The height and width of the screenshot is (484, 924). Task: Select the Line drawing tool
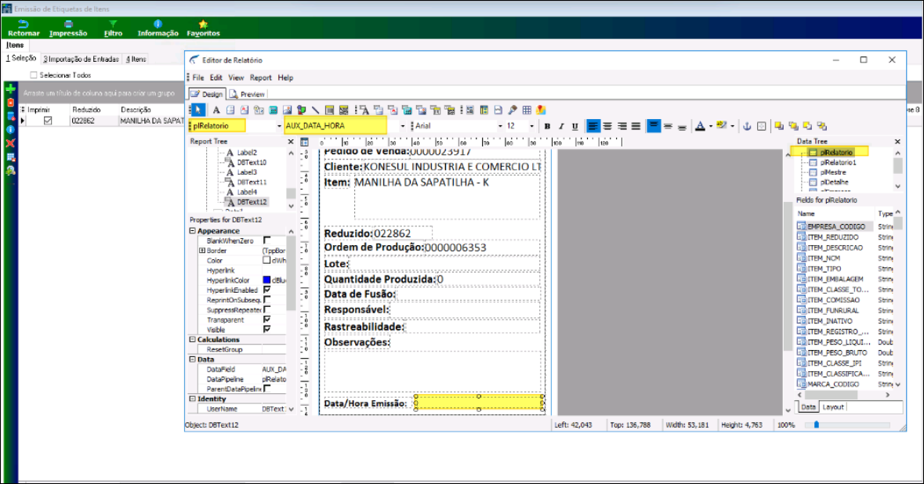pyautogui.click(x=315, y=110)
